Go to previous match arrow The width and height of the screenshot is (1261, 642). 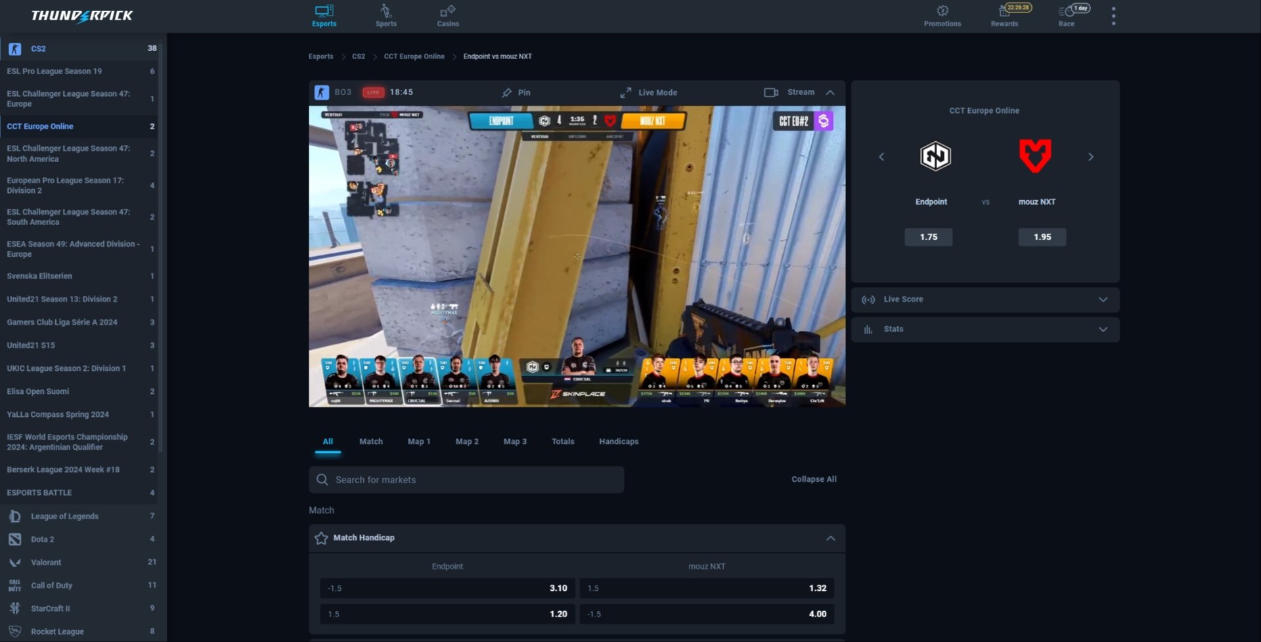point(881,157)
